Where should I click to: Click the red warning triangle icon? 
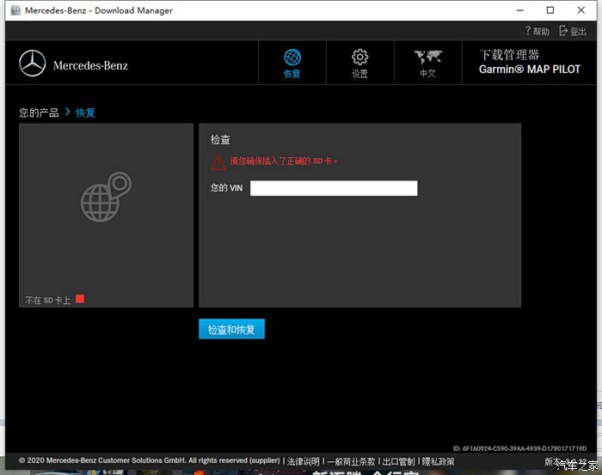pos(218,161)
